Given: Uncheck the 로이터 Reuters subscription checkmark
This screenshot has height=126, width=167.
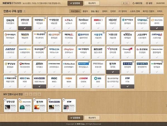Looking at the screenshot, I should click(157, 28).
